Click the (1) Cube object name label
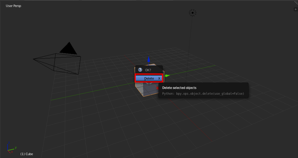Image resolution: width=298 pixels, height=158 pixels. tap(26, 154)
